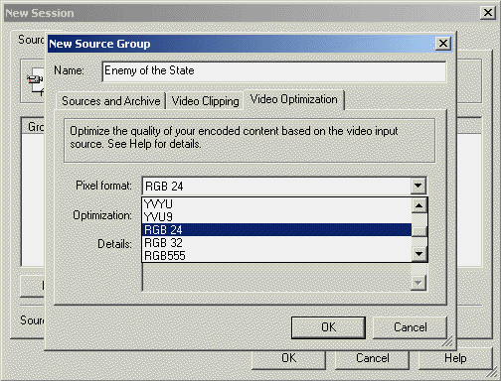
Task: Choose RGB 32 from the pixel format list
Action: [x=277, y=243]
